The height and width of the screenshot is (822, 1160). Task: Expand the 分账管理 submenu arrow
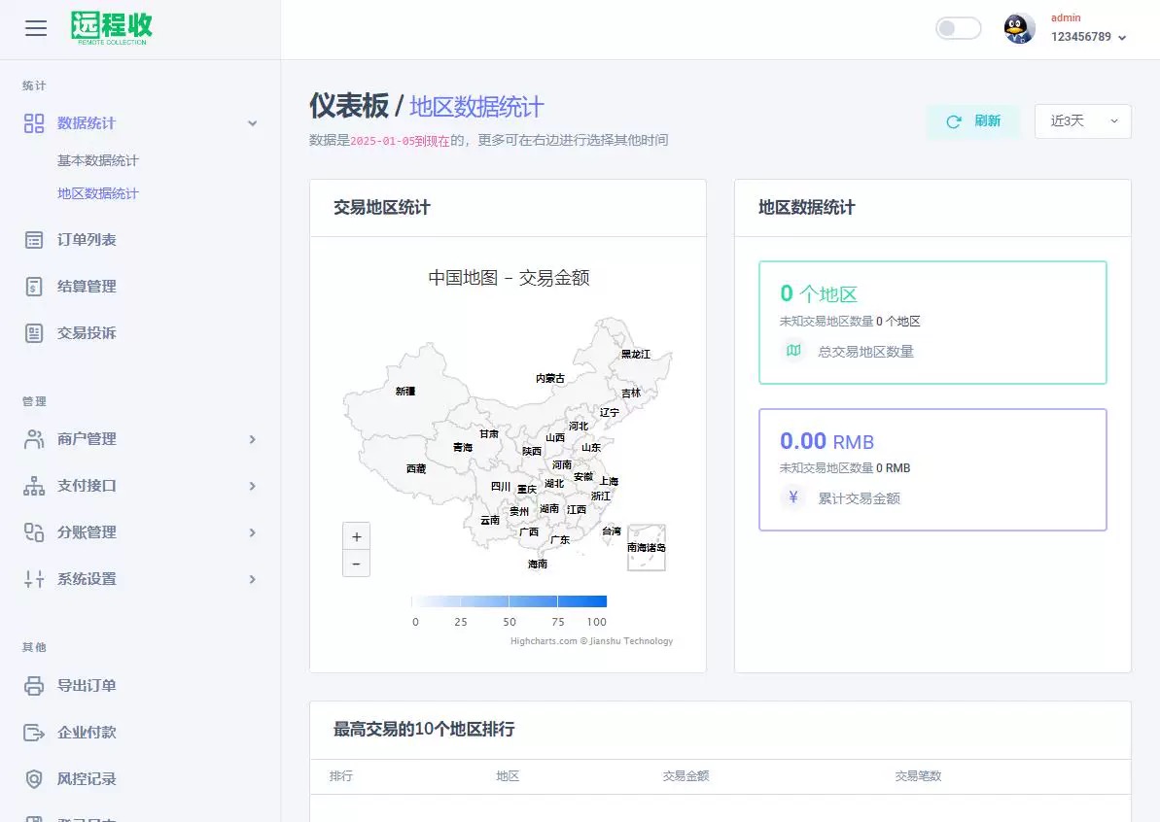252,533
